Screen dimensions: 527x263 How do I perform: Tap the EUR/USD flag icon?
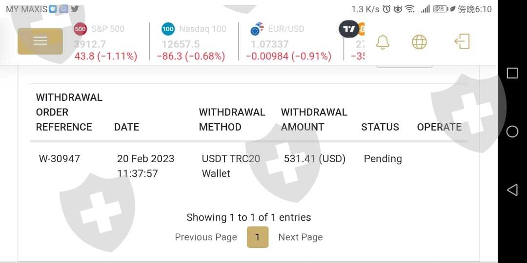pyautogui.click(x=257, y=29)
